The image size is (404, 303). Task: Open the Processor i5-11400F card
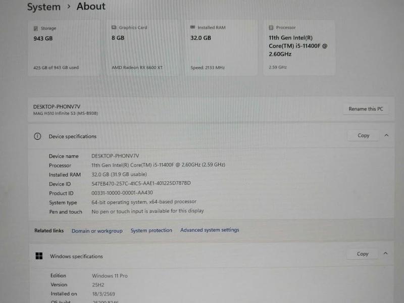[x=299, y=48]
